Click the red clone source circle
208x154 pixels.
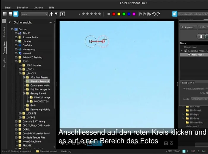pyautogui.click(x=103, y=42)
